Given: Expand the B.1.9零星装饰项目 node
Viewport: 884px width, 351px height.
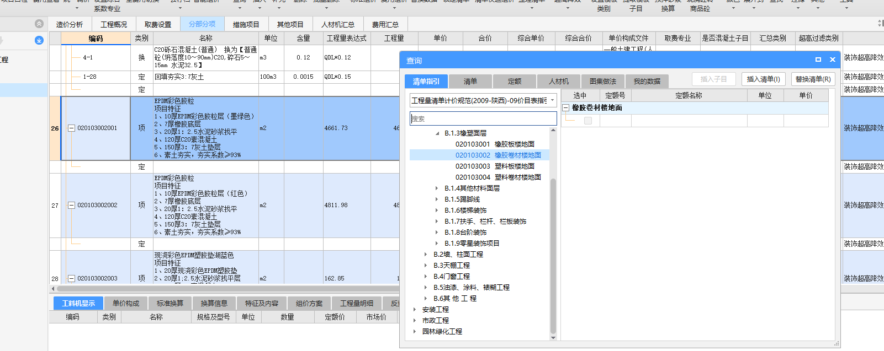Looking at the screenshot, I should coord(437,244).
